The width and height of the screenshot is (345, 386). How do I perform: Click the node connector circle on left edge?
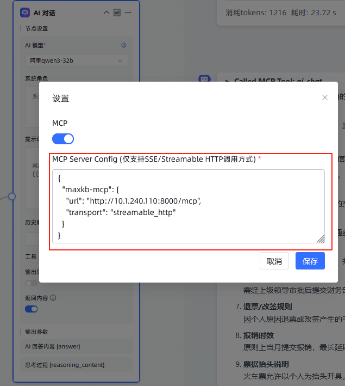point(12,196)
